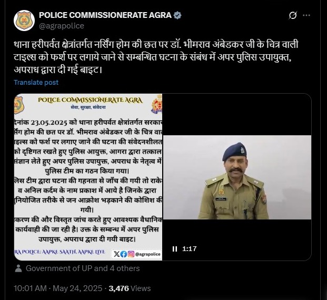Click the UP Police emblem in image header
The height and width of the screenshot is (300, 327).
pos(157,104)
